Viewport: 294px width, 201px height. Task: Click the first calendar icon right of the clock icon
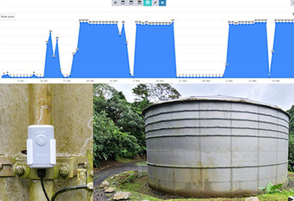click(123, 3)
